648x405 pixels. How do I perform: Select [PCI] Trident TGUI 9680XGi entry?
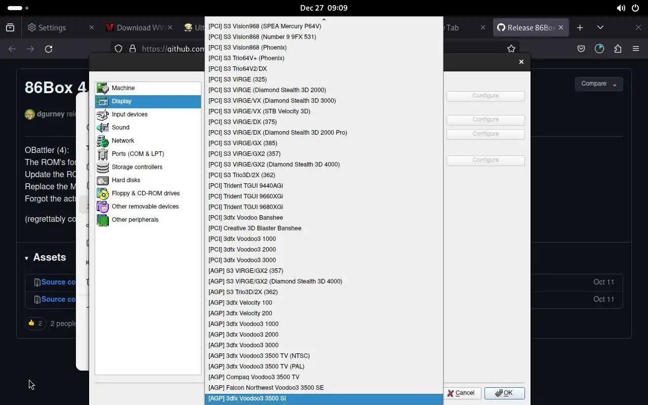coord(324,207)
